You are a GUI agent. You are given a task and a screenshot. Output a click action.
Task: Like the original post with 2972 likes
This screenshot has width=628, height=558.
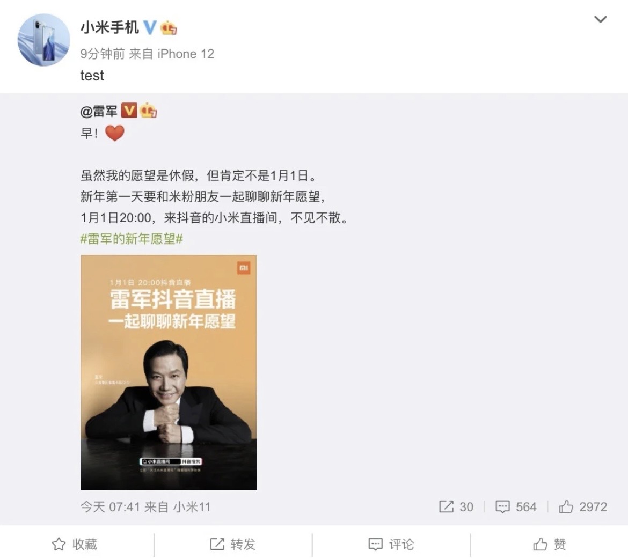(583, 507)
